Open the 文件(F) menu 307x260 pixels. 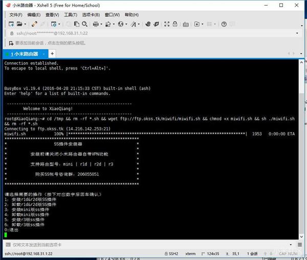click(x=16, y=15)
